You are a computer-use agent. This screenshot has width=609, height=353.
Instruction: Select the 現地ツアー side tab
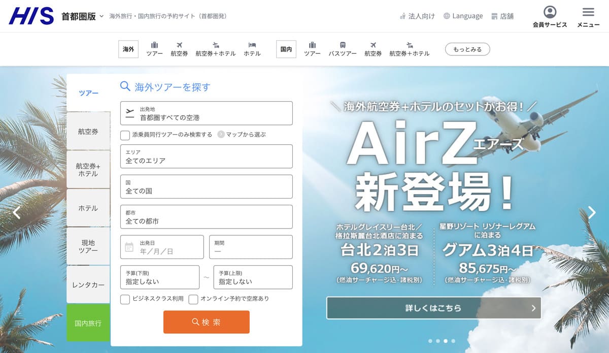88,246
